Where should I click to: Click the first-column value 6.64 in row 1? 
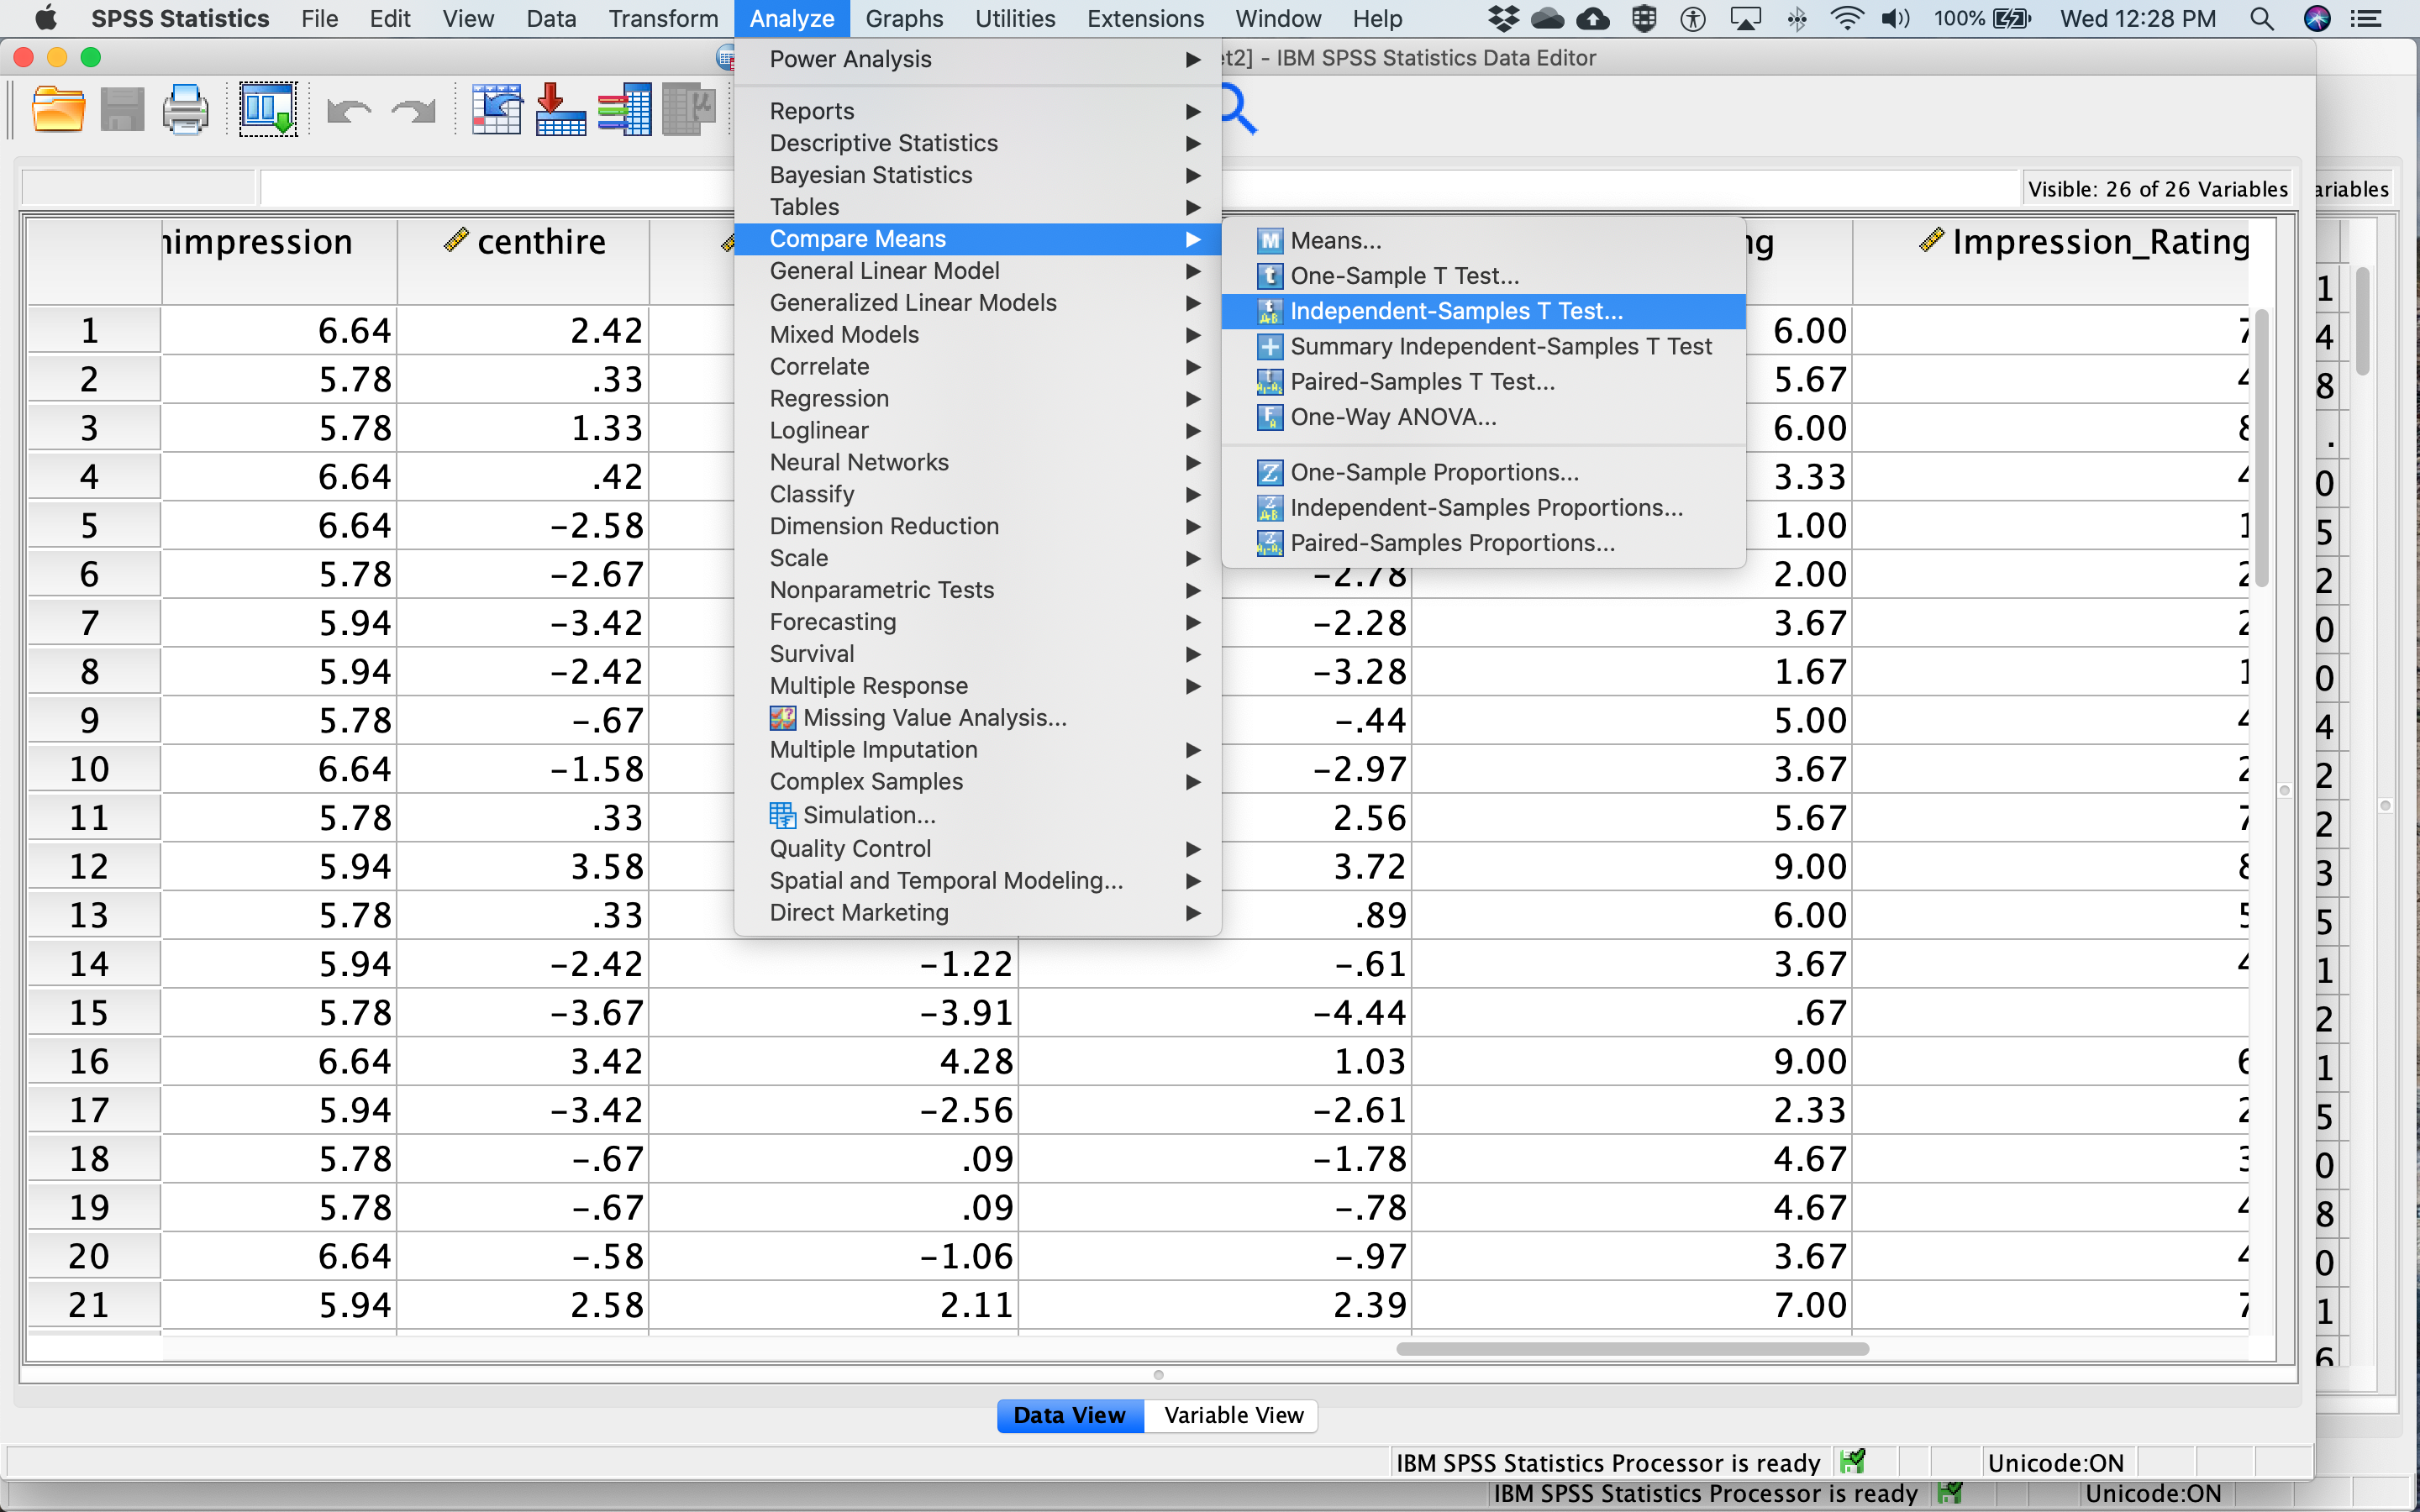tap(279, 330)
